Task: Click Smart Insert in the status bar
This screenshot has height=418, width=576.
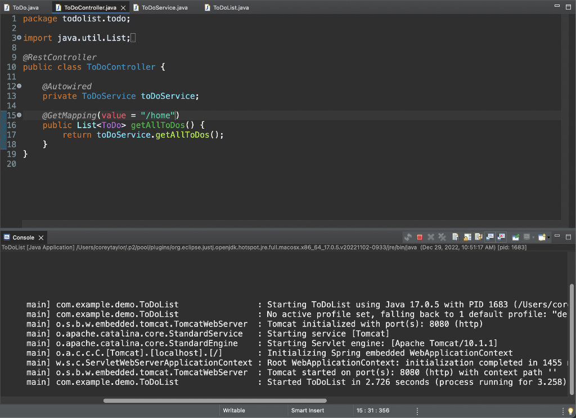Action: coord(307,410)
